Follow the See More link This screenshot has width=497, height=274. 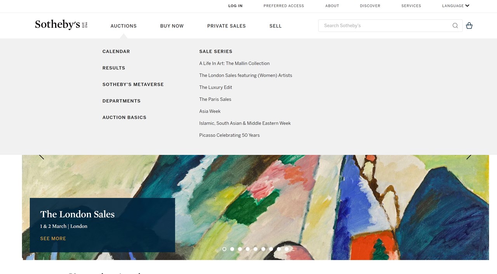(x=53, y=239)
